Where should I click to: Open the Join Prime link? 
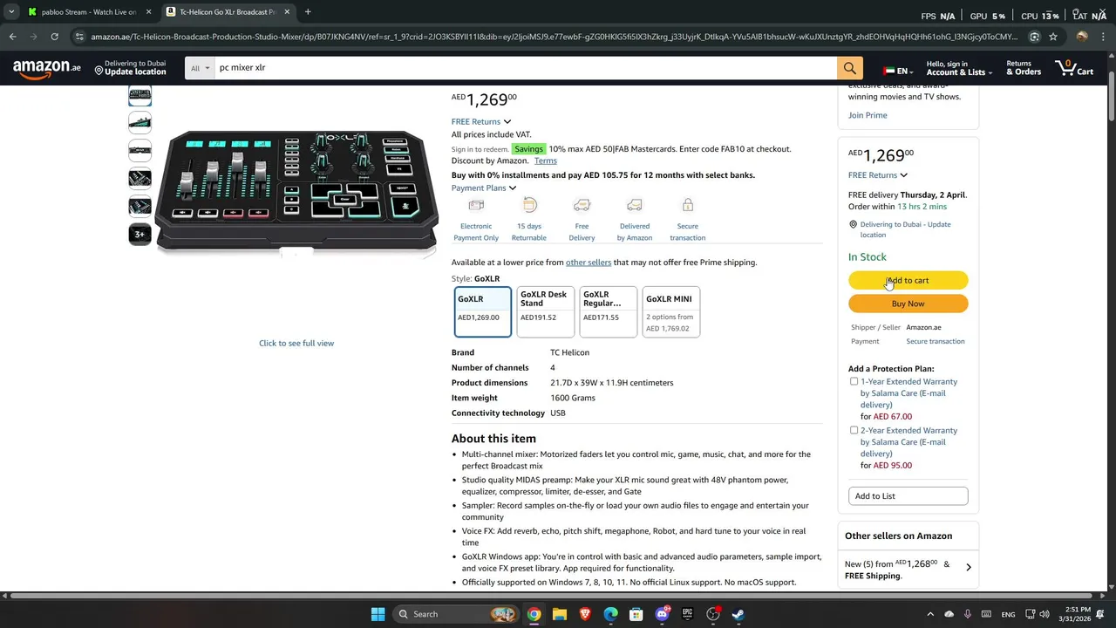(x=868, y=115)
